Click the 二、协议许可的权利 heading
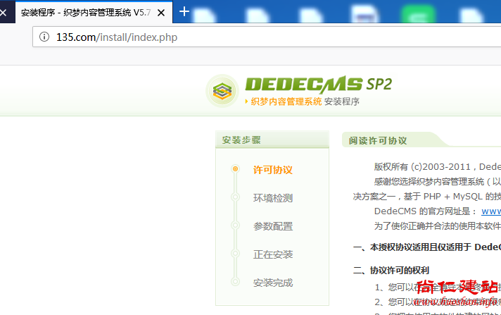 pos(391,270)
